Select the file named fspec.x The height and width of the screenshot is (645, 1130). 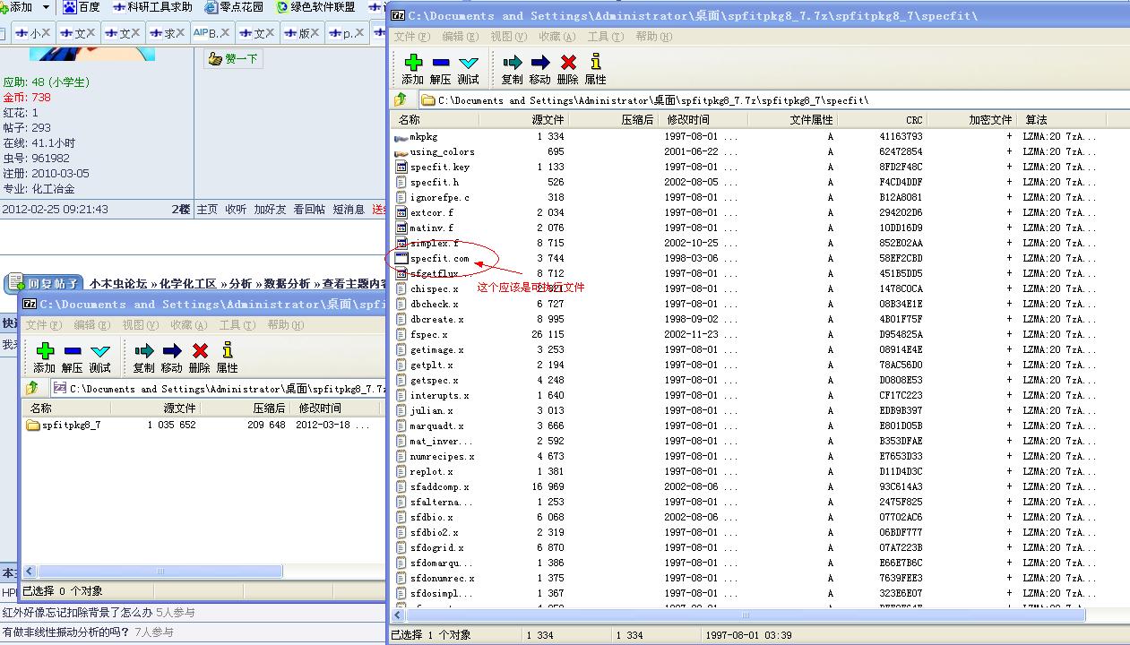click(429, 335)
